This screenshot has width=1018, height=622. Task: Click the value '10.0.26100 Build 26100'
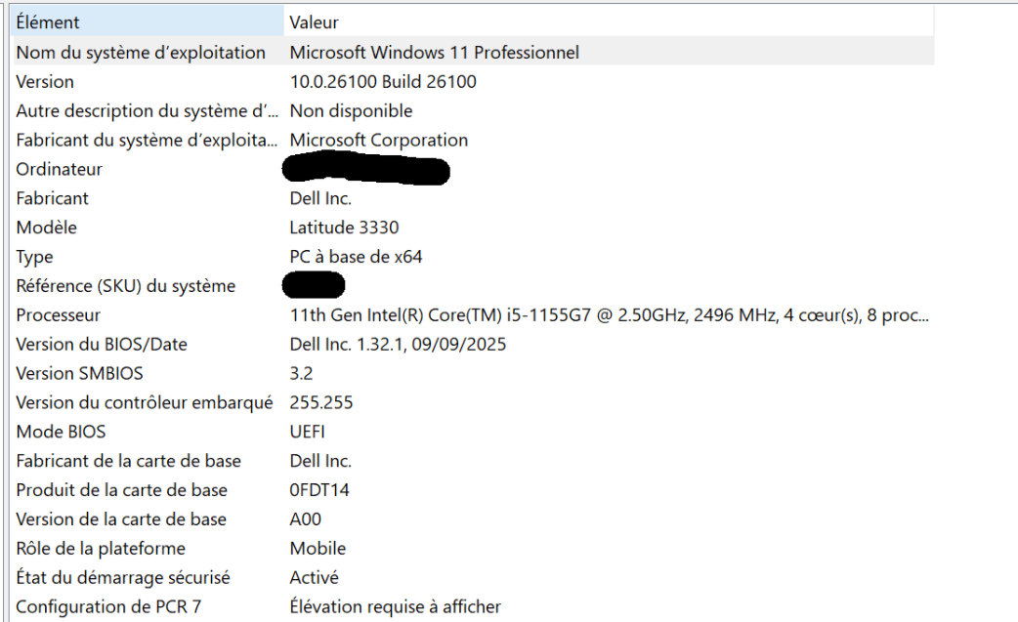pyautogui.click(x=383, y=82)
